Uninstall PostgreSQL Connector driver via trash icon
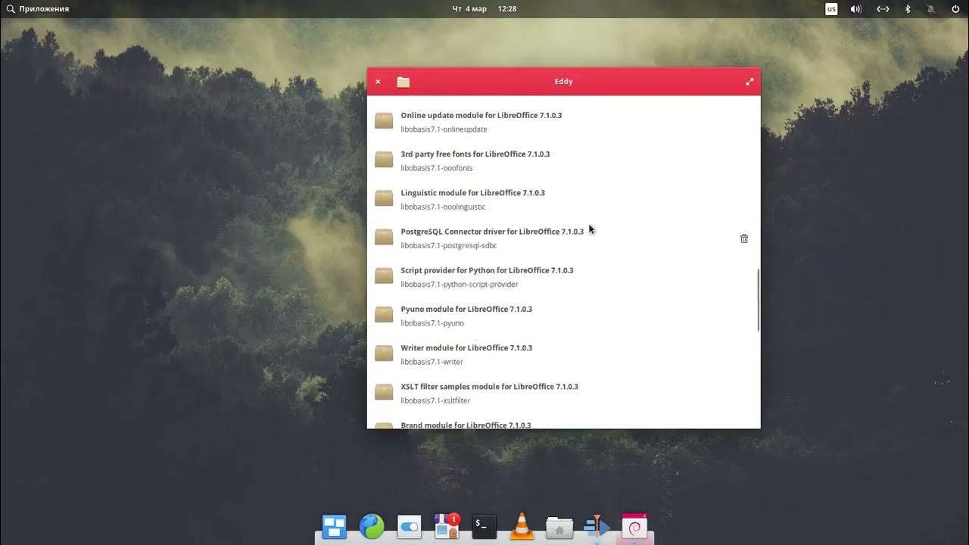Image resolution: width=969 pixels, height=545 pixels. pyautogui.click(x=744, y=238)
